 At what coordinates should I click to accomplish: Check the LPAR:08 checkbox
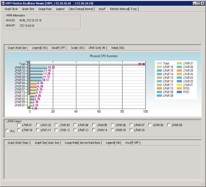(150, 125)
